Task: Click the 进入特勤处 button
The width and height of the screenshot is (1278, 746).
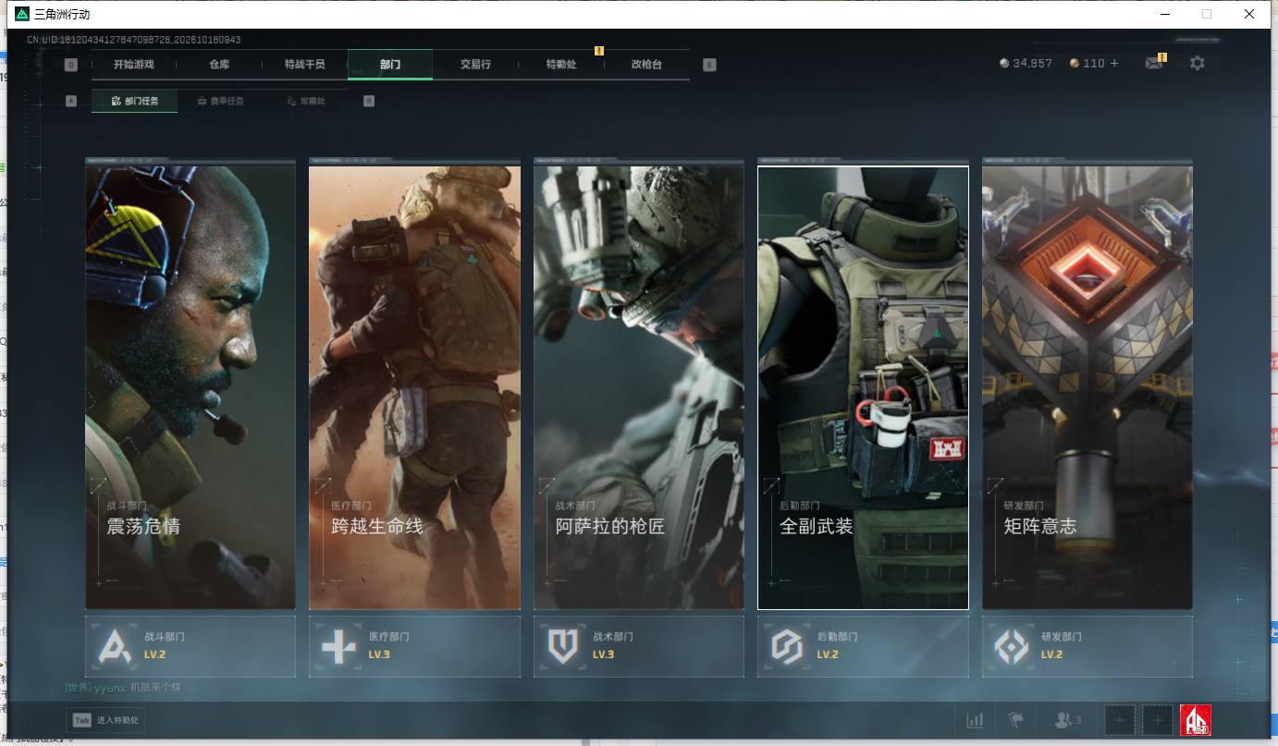Action: point(105,720)
